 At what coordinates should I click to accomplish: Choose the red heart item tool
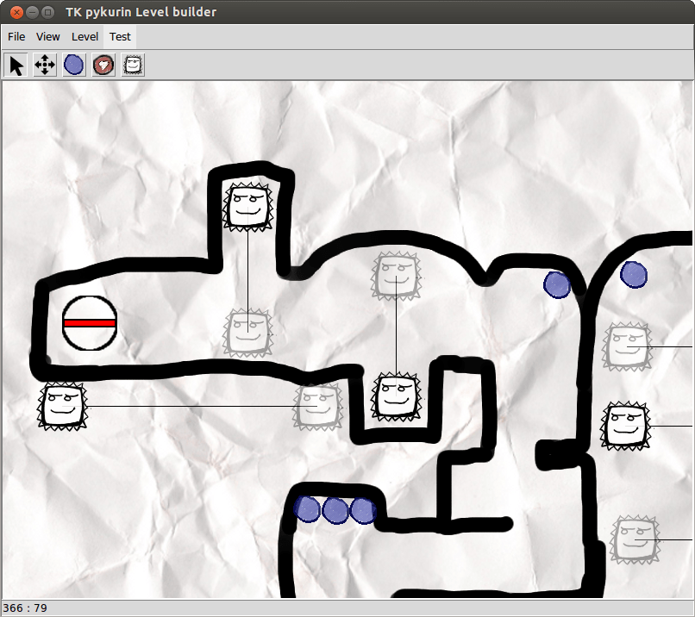103,65
